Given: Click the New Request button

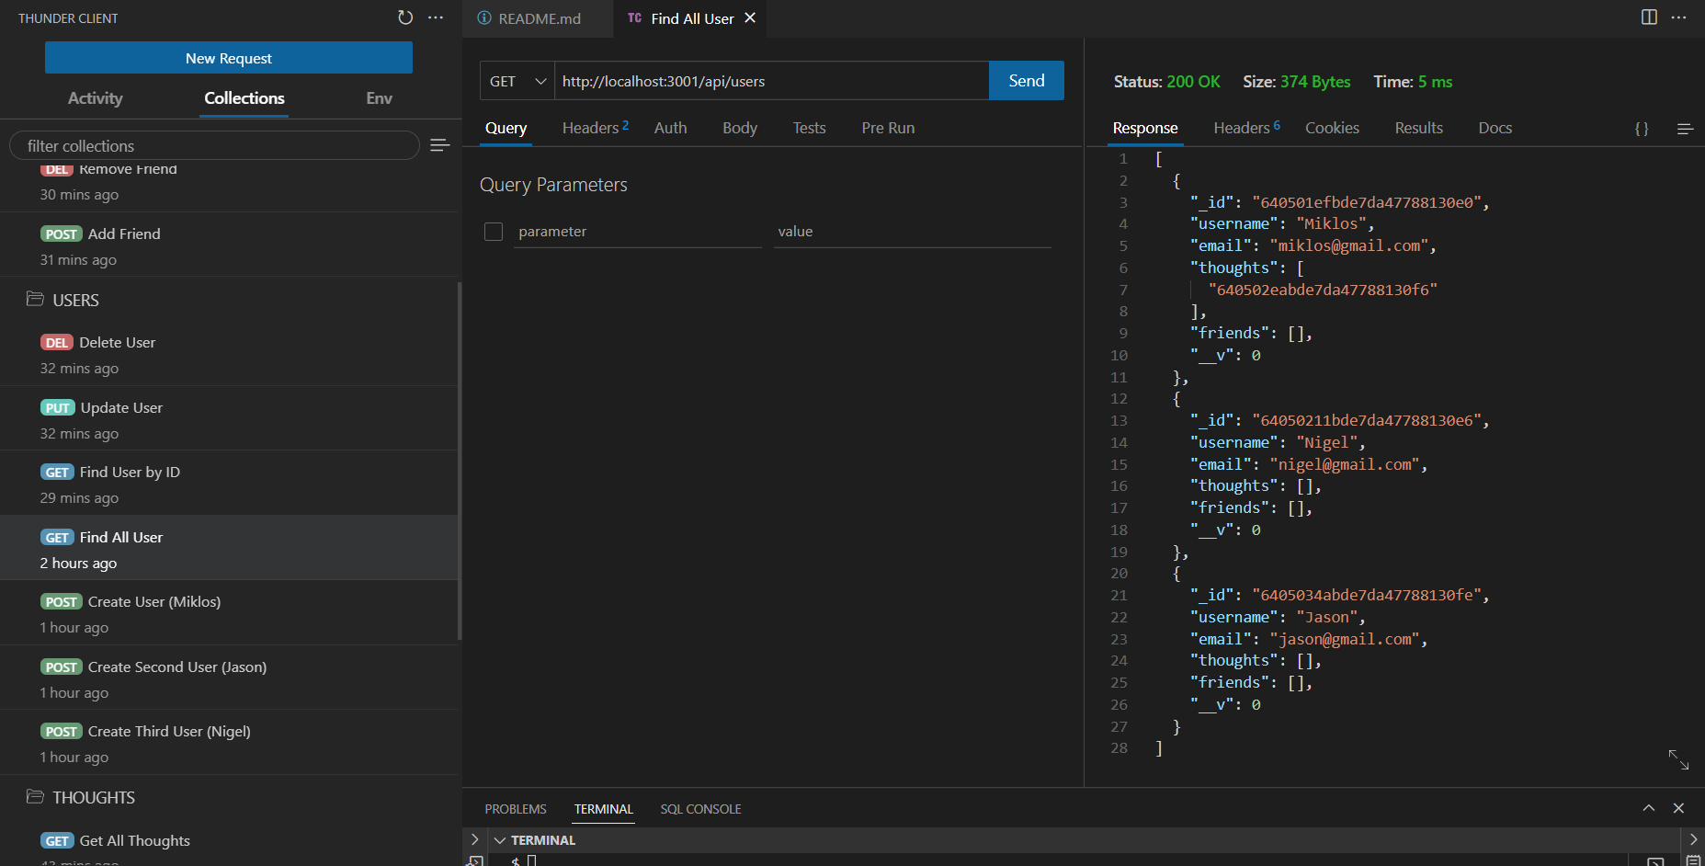Looking at the screenshot, I should point(228,57).
